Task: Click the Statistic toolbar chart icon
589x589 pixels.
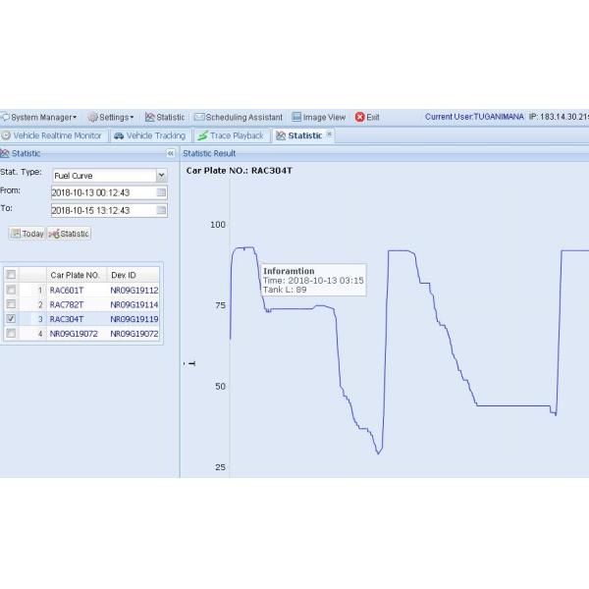Action: [x=150, y=117]
